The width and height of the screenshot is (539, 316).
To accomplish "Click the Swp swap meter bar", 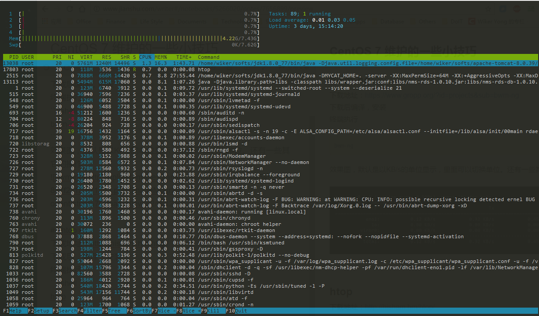I will (x=134, y=45).
